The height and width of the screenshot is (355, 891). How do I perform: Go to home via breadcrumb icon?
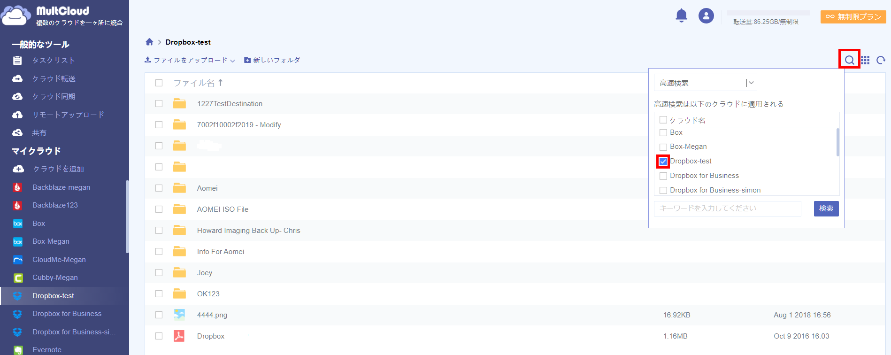149,42
